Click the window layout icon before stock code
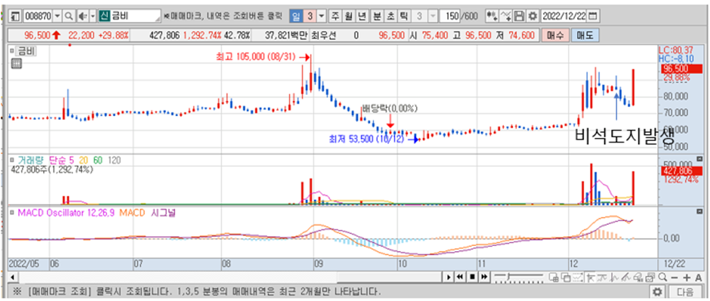710x301 pixels. [15, 17]
